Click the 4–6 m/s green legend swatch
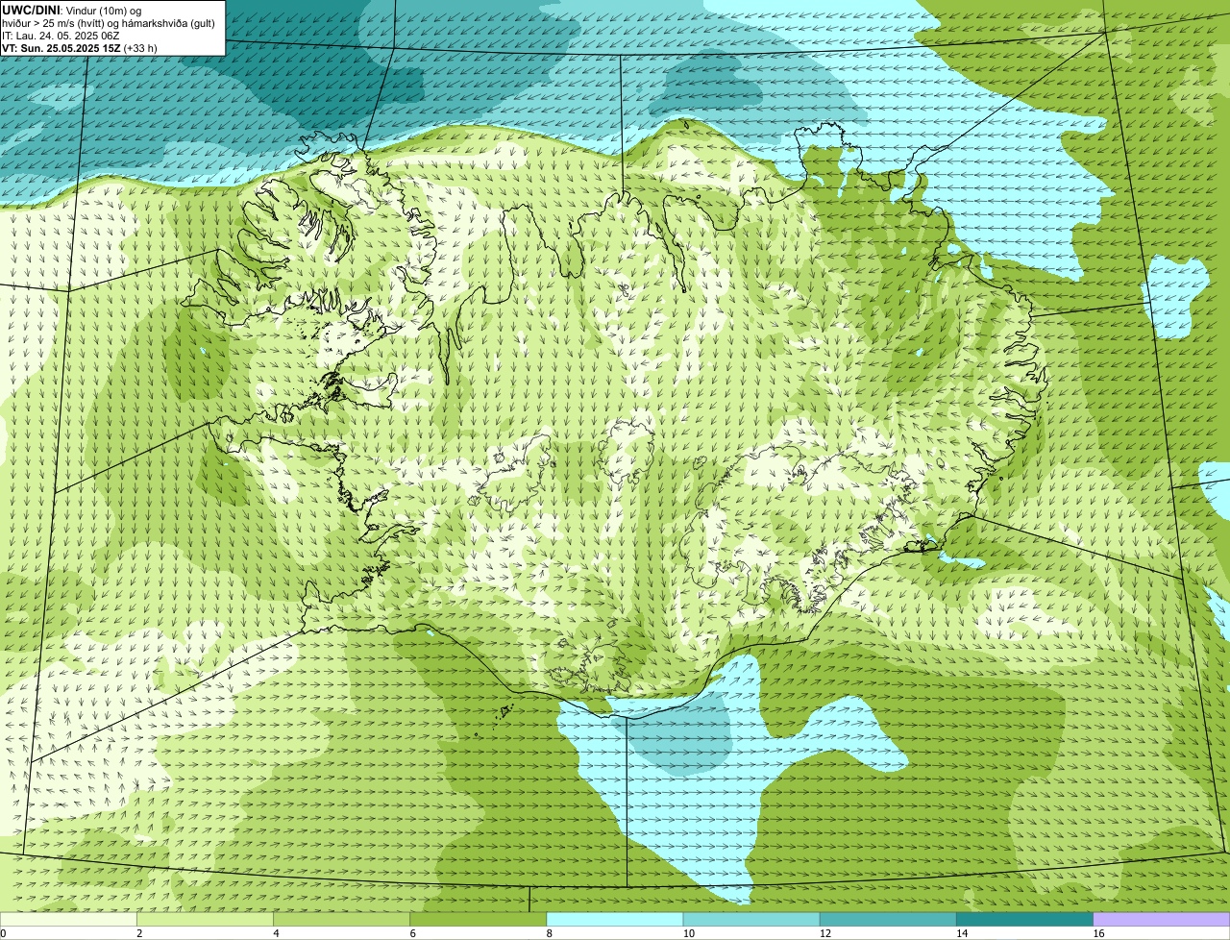 point(341,919)
